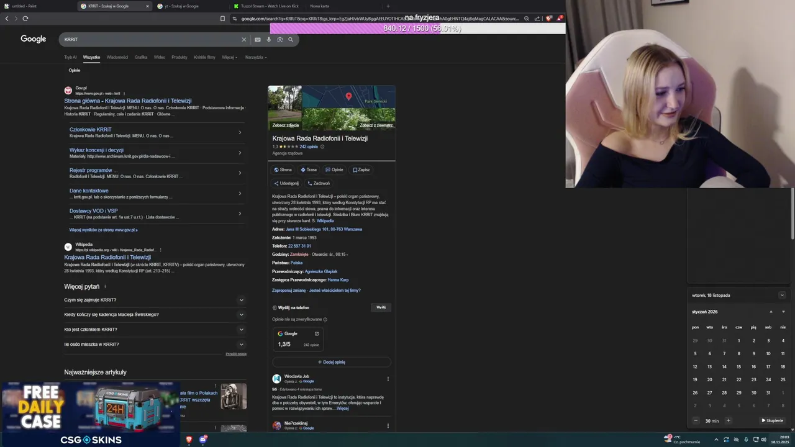Click the zoom magnifier icon in address bar

527,19
